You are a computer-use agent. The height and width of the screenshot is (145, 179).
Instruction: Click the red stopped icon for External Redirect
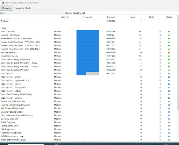[x=169, y=53]
